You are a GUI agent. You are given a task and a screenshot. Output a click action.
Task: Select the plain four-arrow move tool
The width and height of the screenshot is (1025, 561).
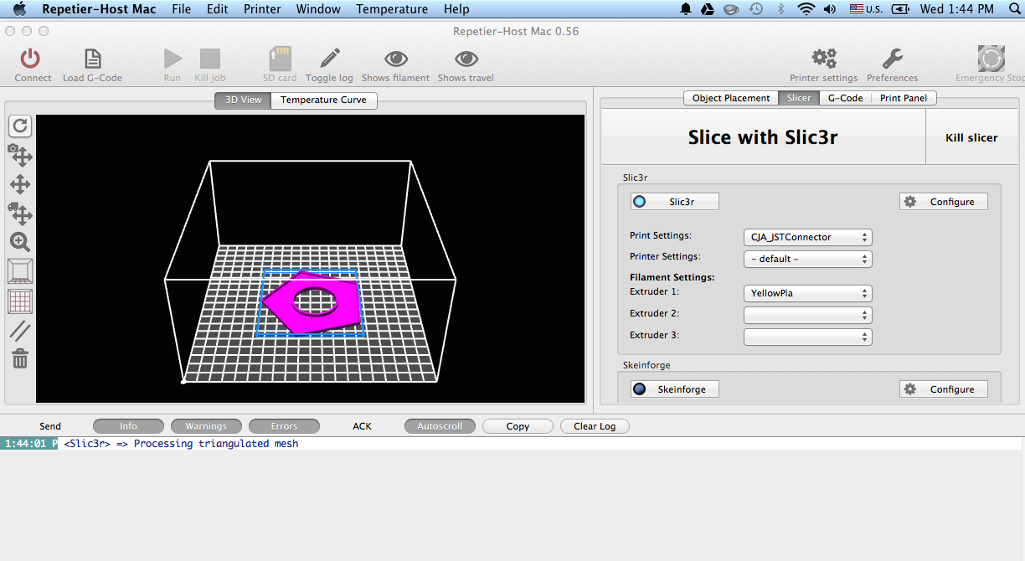(x=20, y=185)
